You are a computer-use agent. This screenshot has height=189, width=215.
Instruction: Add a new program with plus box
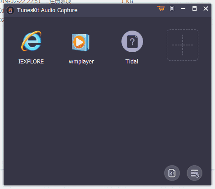point(183,45)
